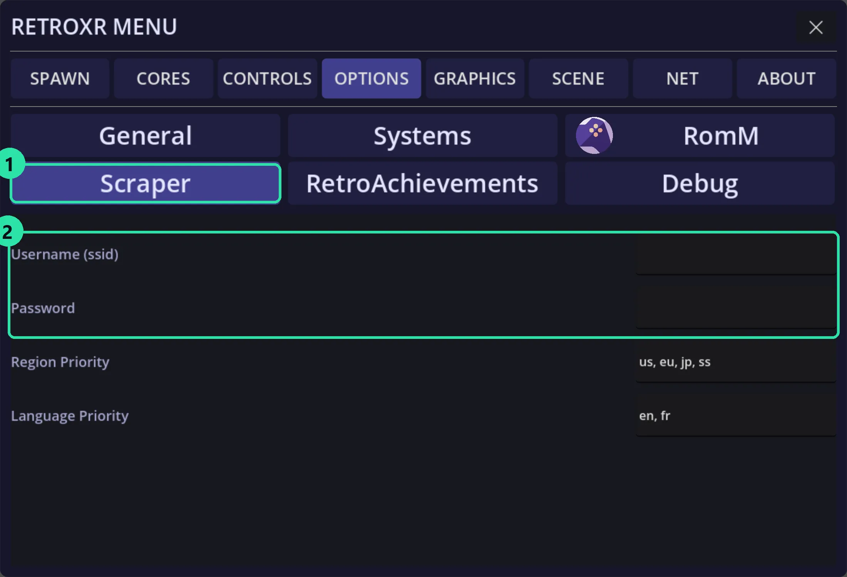The height and width of the screenshot is (577, 847).
Task: Open the GRAPHICS tab
Action: (x=475, y=78)
